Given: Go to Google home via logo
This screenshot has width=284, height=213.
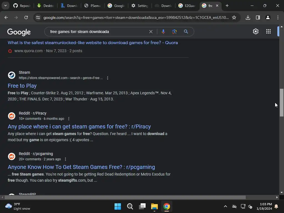Looking at the screenshot, I should pos(19,32).
